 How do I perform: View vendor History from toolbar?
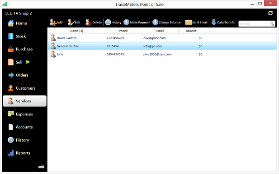[113, 23]
